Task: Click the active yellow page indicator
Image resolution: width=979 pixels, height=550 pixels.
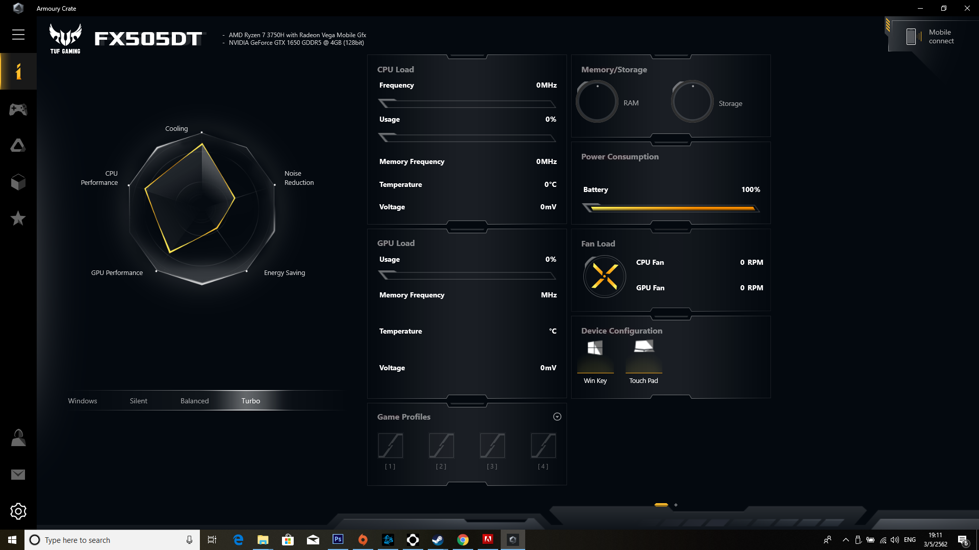Action: 661,505
